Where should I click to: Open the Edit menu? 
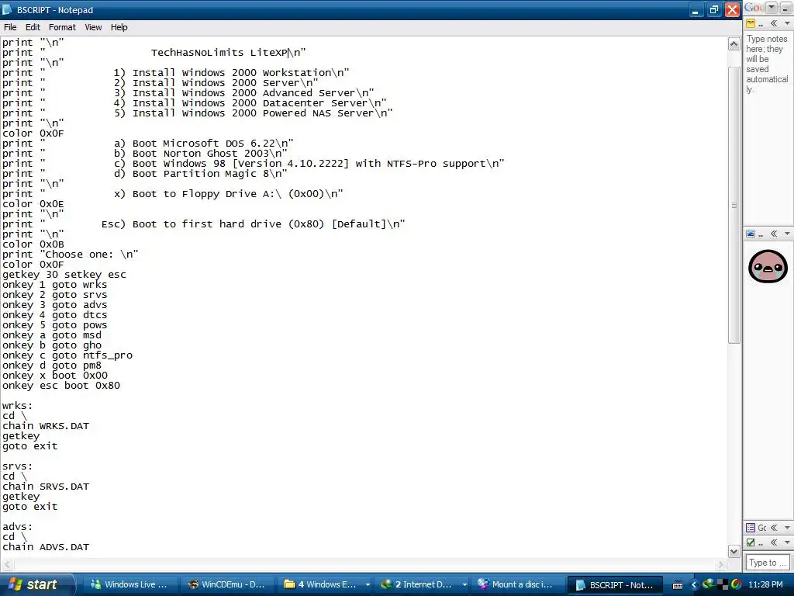pyautogui.click(x=33, y=27)
